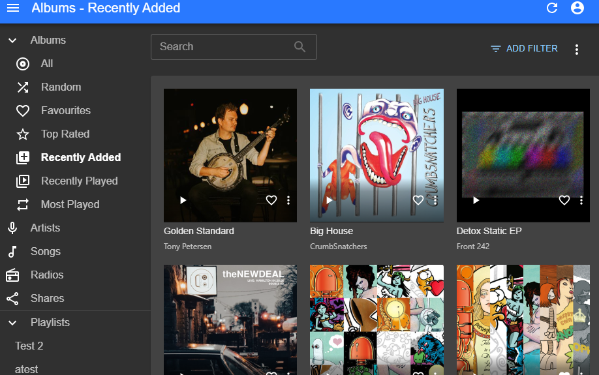
Task: Click the Most Played repeat icon
Action: [x=23, y=205]
